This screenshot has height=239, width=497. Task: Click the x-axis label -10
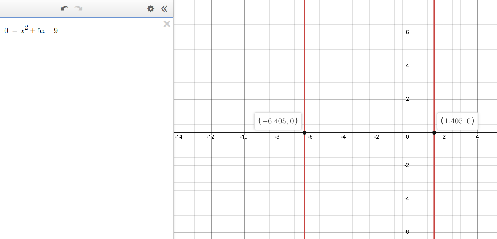(x=244, y=137)
